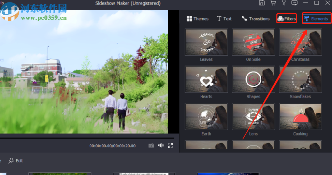The width and height of the screenshot is (332, 175).
Task: Select the On Sale element thumbnail
Action: point(254,42)
